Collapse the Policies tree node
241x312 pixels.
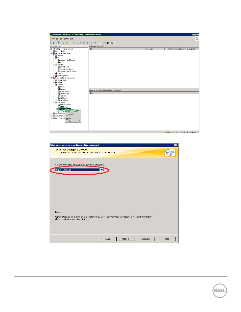[x=54, y=58]
